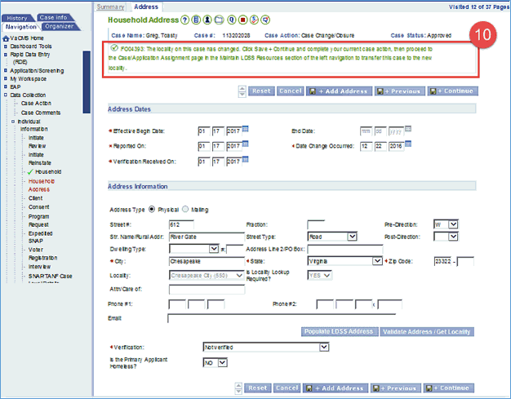This screenshot has height=399, width=511.
Task: Click City field Chesapeake
Action: click(207, 261)
